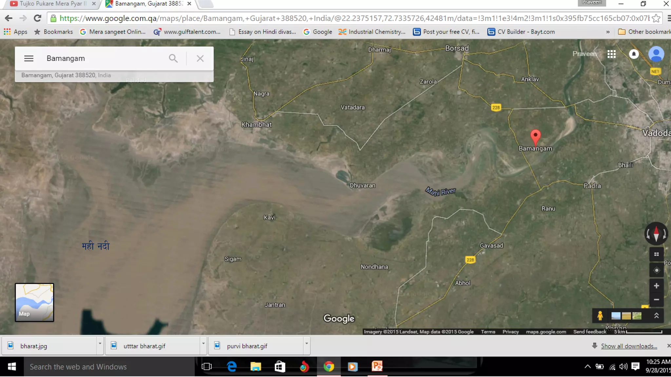Zoom in on the map

pos(656,286)
